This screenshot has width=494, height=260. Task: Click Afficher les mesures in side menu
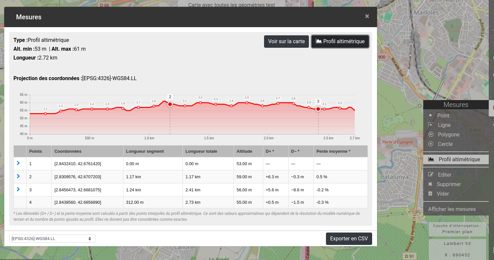point(452,209)
